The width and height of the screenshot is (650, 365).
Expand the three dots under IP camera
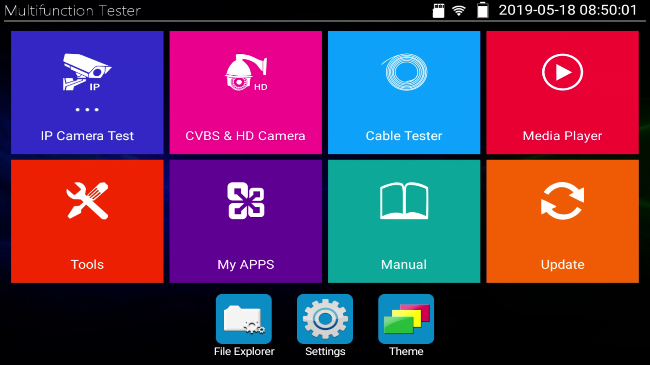pyautogui.click(x=87, y=110)
